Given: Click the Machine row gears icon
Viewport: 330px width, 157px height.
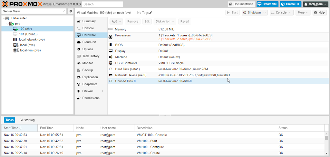Looking at the screenshot, I should [111, 57].
